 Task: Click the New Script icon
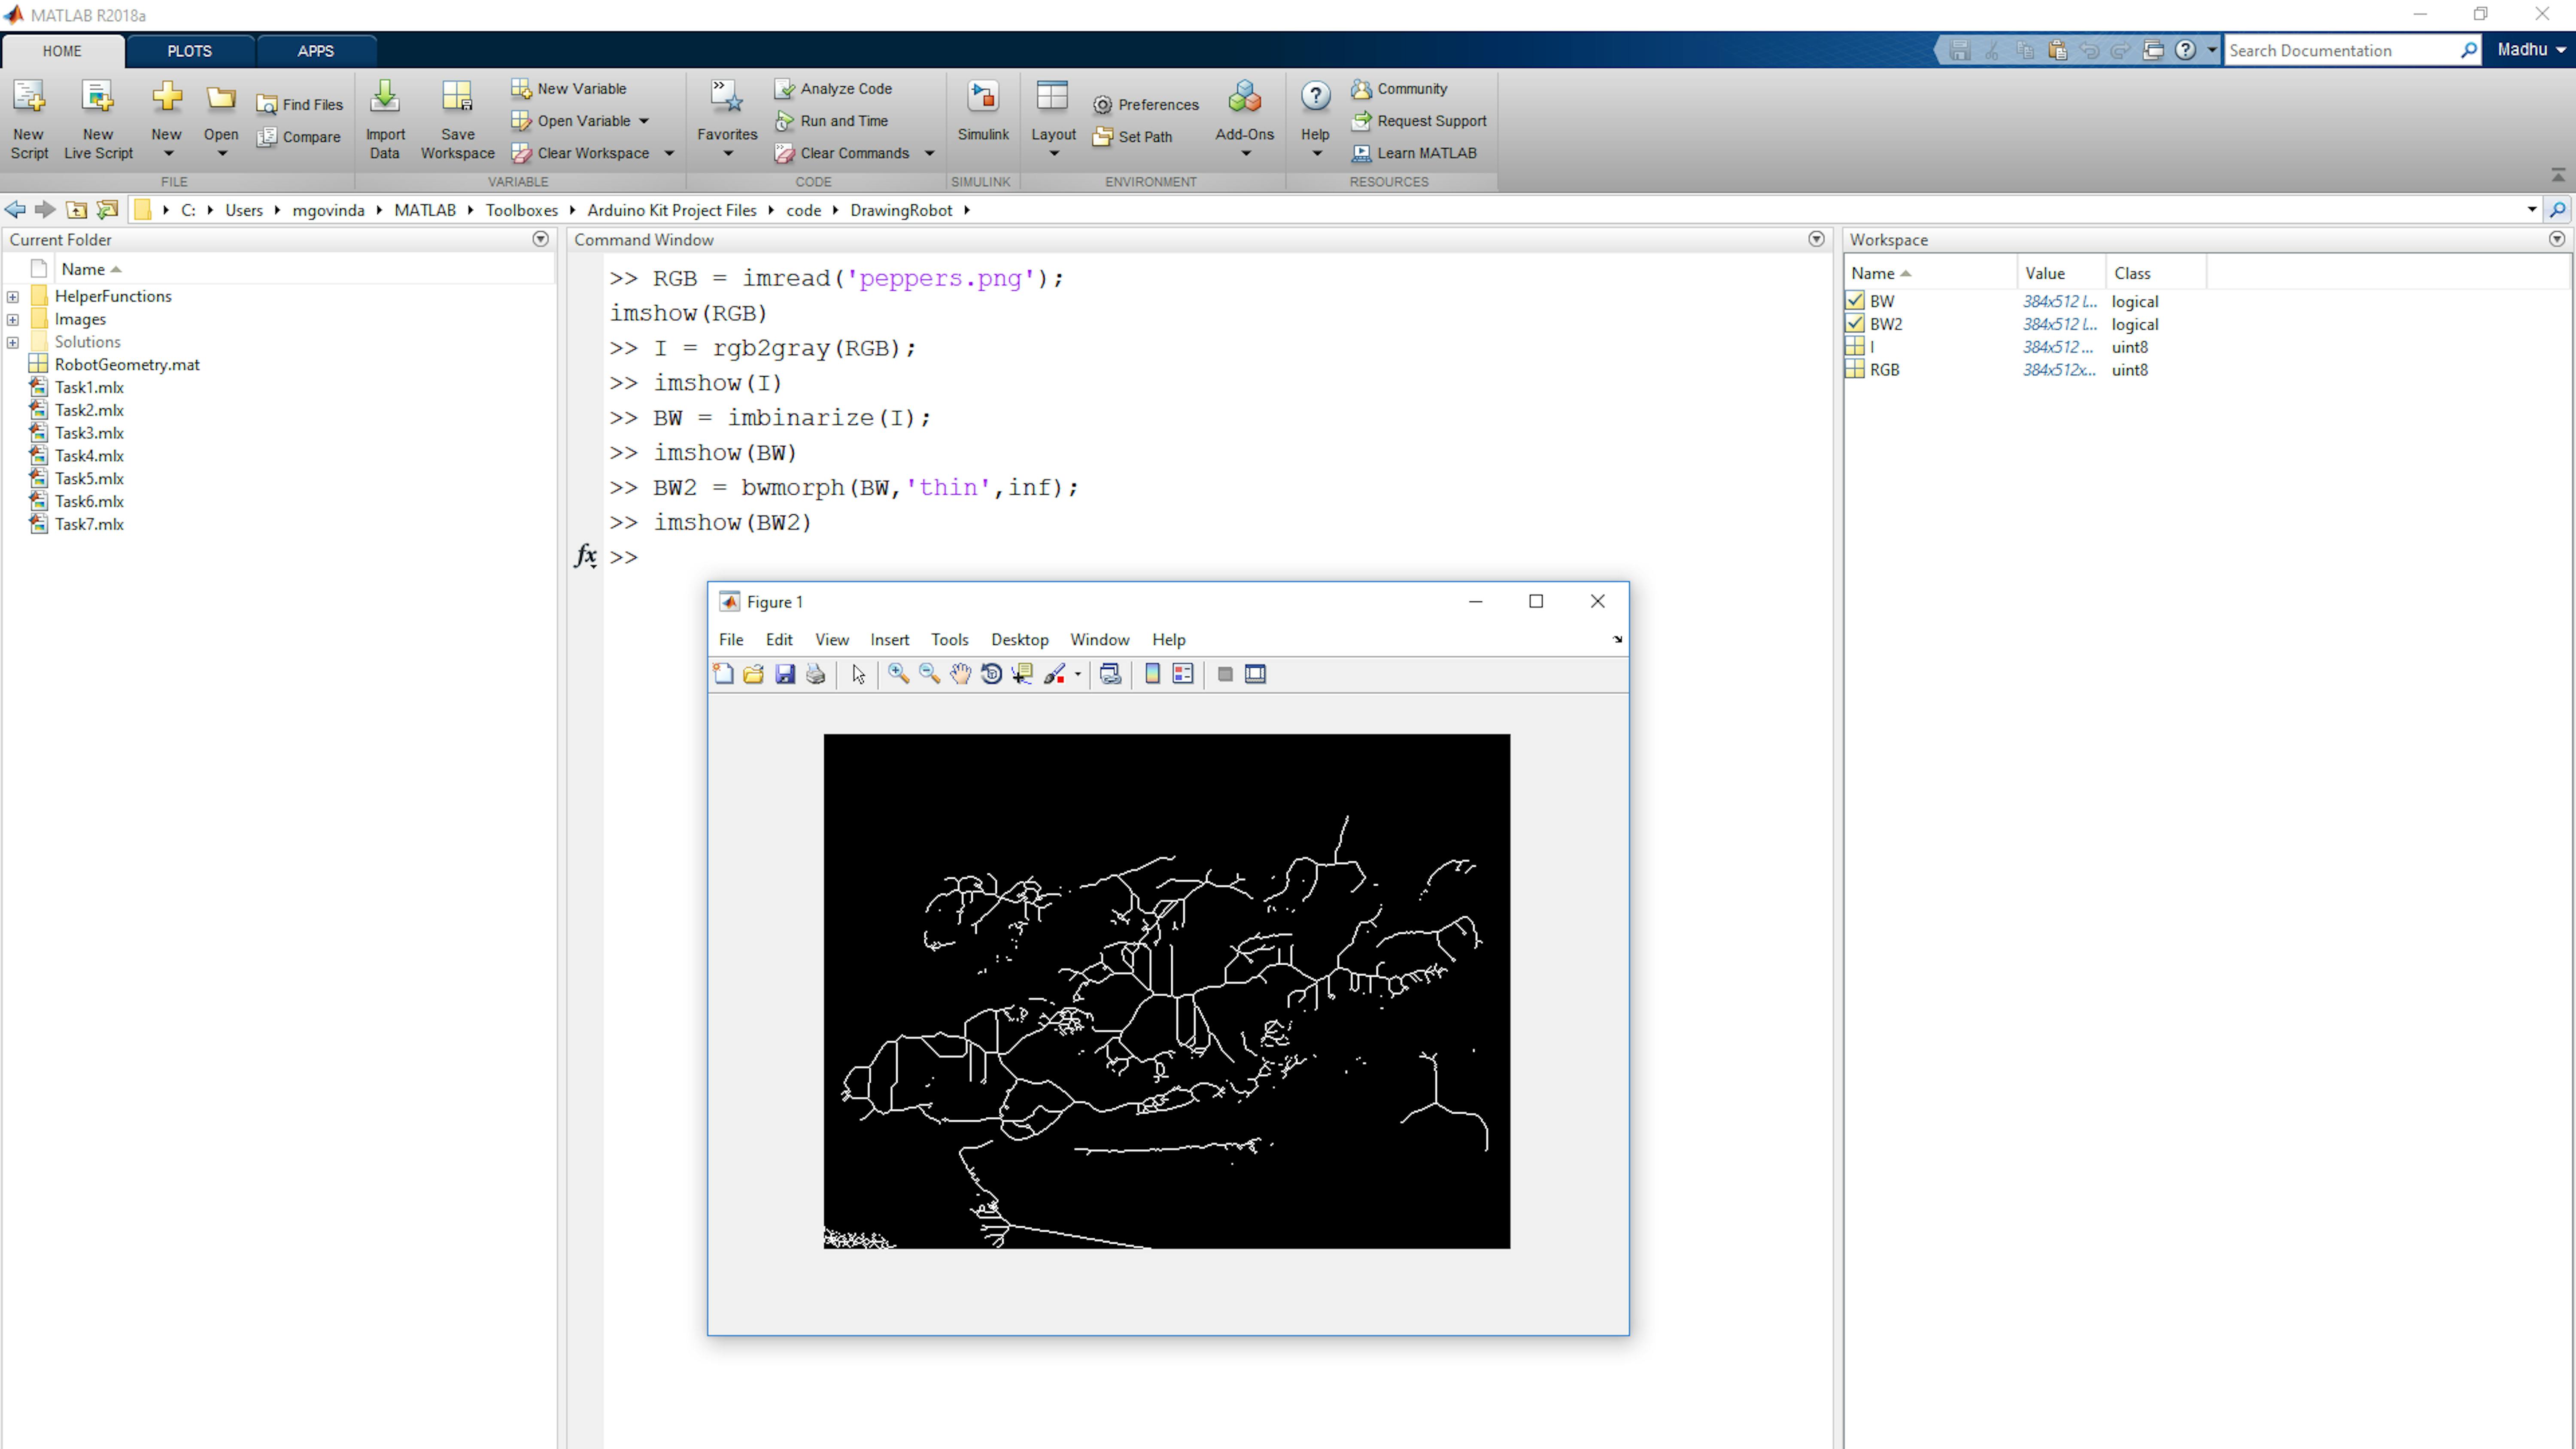[x=29, y=98]
